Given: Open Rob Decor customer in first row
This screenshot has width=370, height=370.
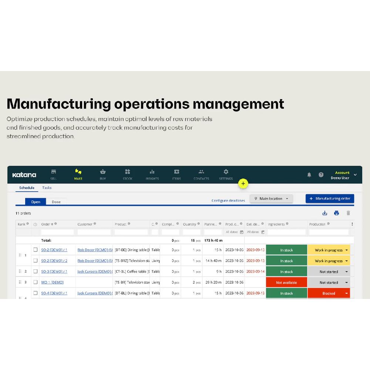Looking at the screenshot, I should [95, 250].
